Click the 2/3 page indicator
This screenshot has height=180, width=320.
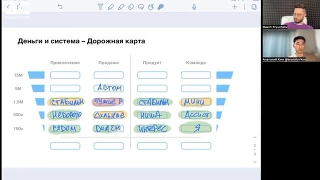pos(254,150)
